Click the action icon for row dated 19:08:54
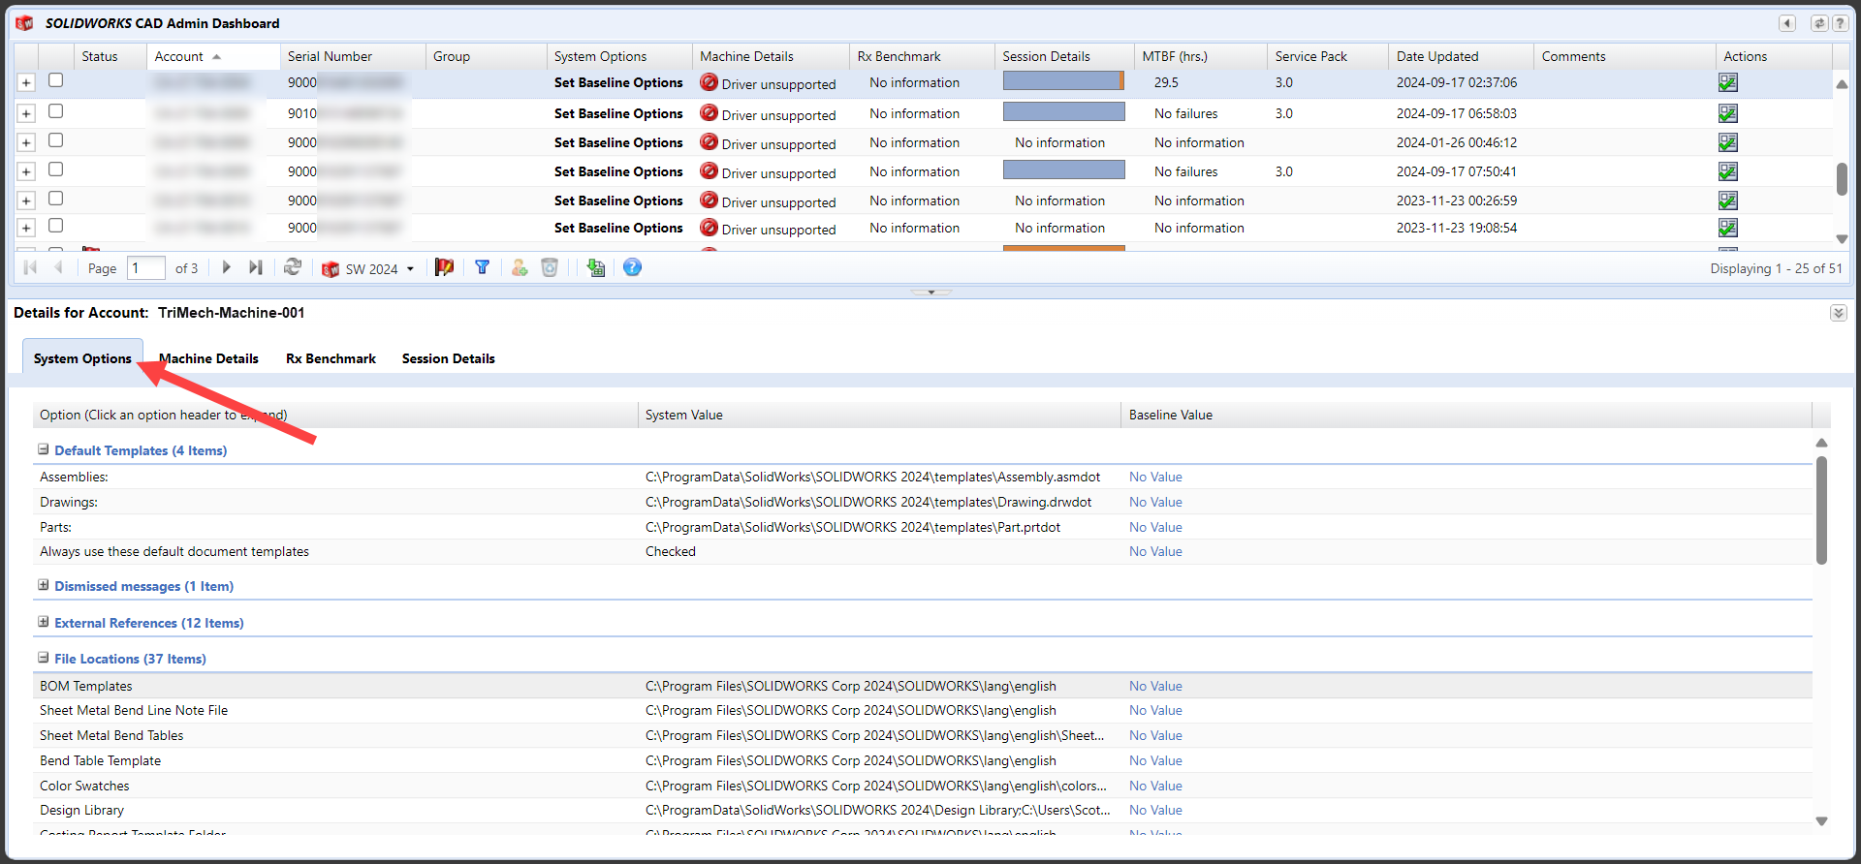Image resolution: width=1861 pixels, height=864 pixels. point(1727,228)
